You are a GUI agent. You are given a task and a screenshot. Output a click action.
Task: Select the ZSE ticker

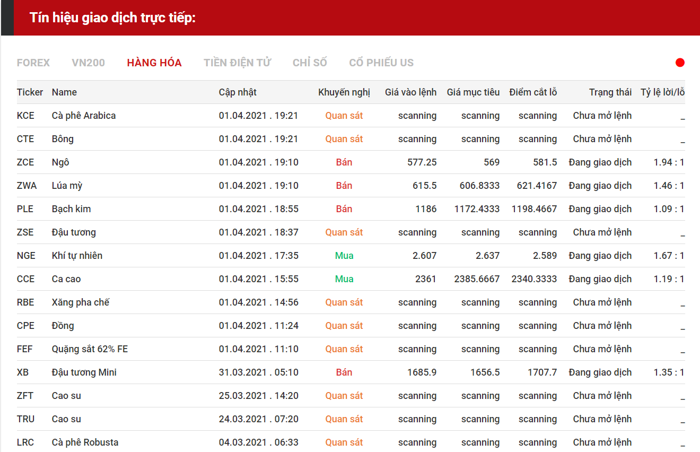coord(25,232)
